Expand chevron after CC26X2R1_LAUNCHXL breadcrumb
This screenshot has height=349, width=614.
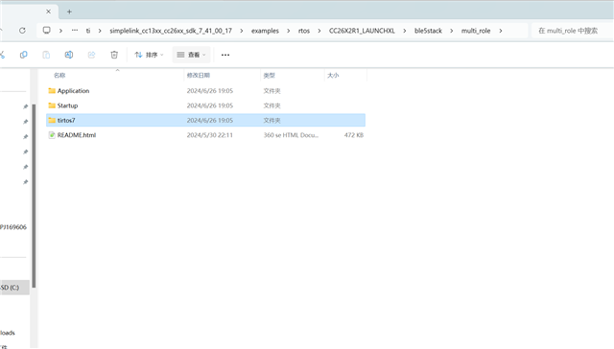click(x=405, y=31)
